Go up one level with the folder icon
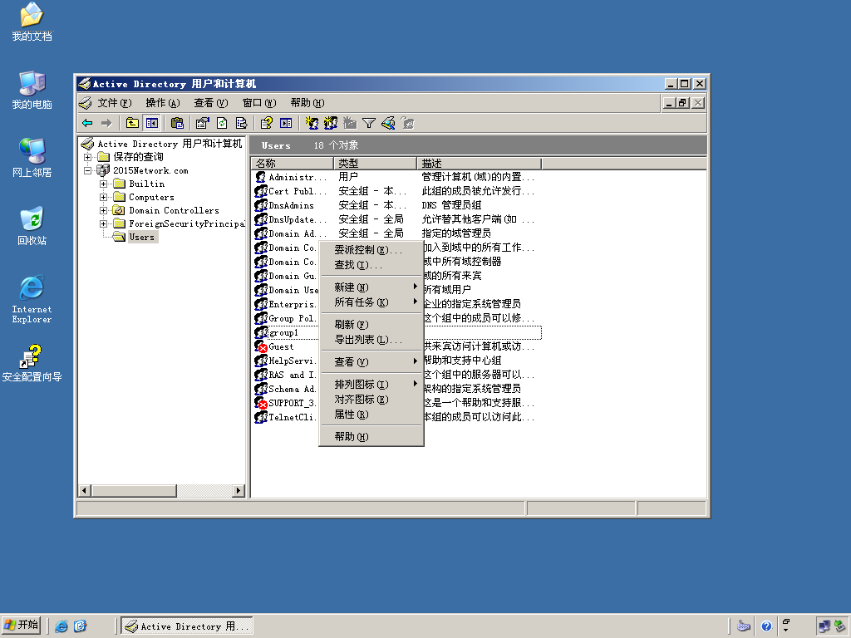The width and height of the screenshot is (851, 638). point(132,123)
